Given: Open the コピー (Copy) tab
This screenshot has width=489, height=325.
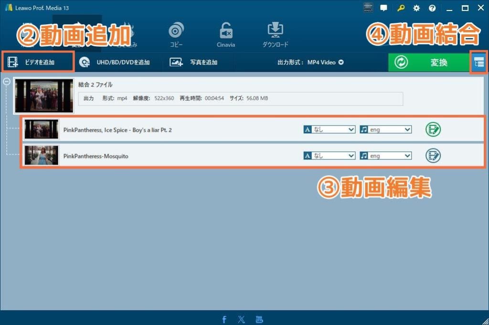Looking at the screenshot, I should click(176, 36).
